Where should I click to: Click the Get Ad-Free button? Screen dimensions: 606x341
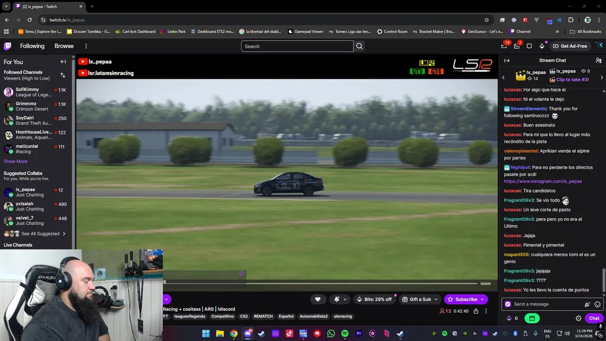[570, 46]
